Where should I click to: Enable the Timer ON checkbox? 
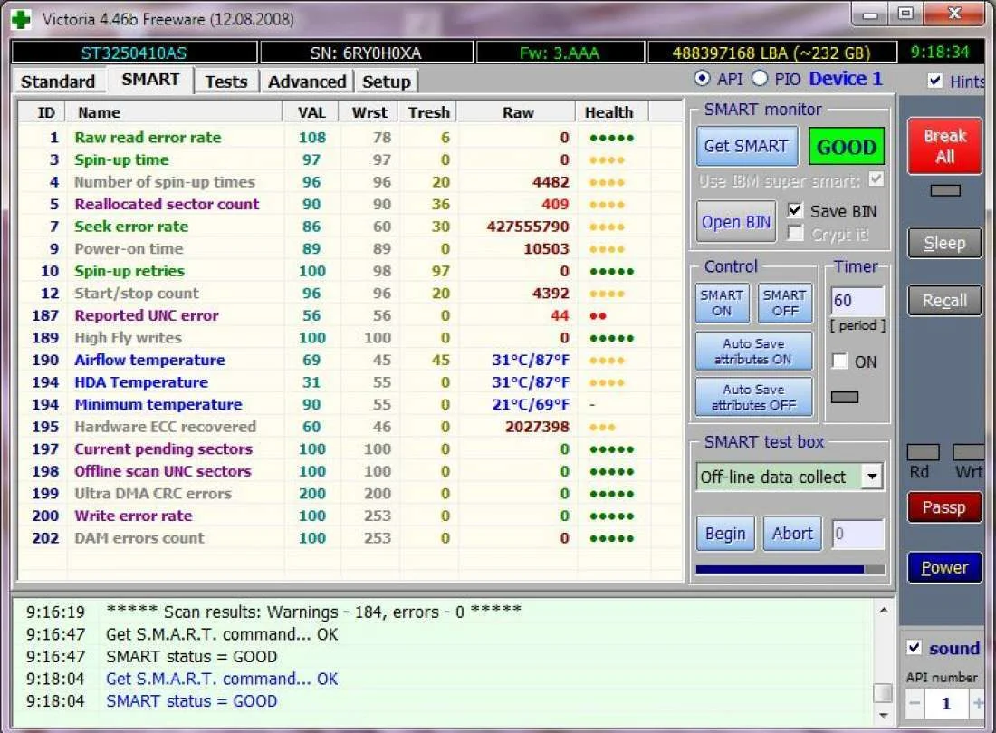pyautogui.click(x=840, y=362)
